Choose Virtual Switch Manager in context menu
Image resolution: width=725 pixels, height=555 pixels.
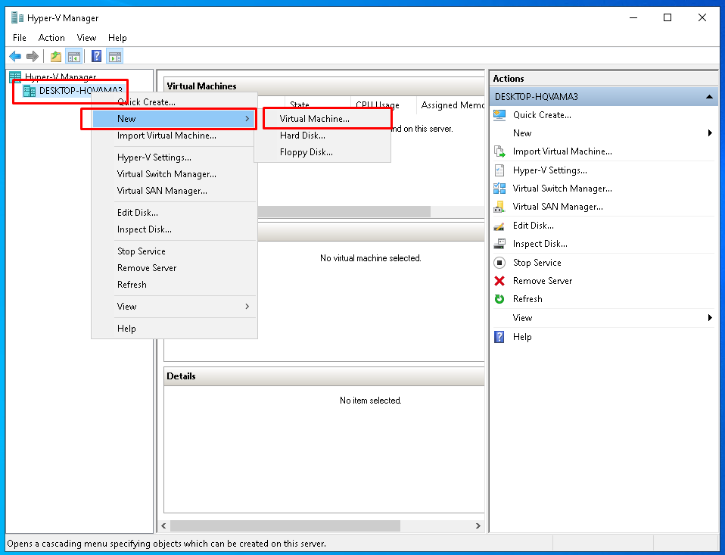(174, 174)
